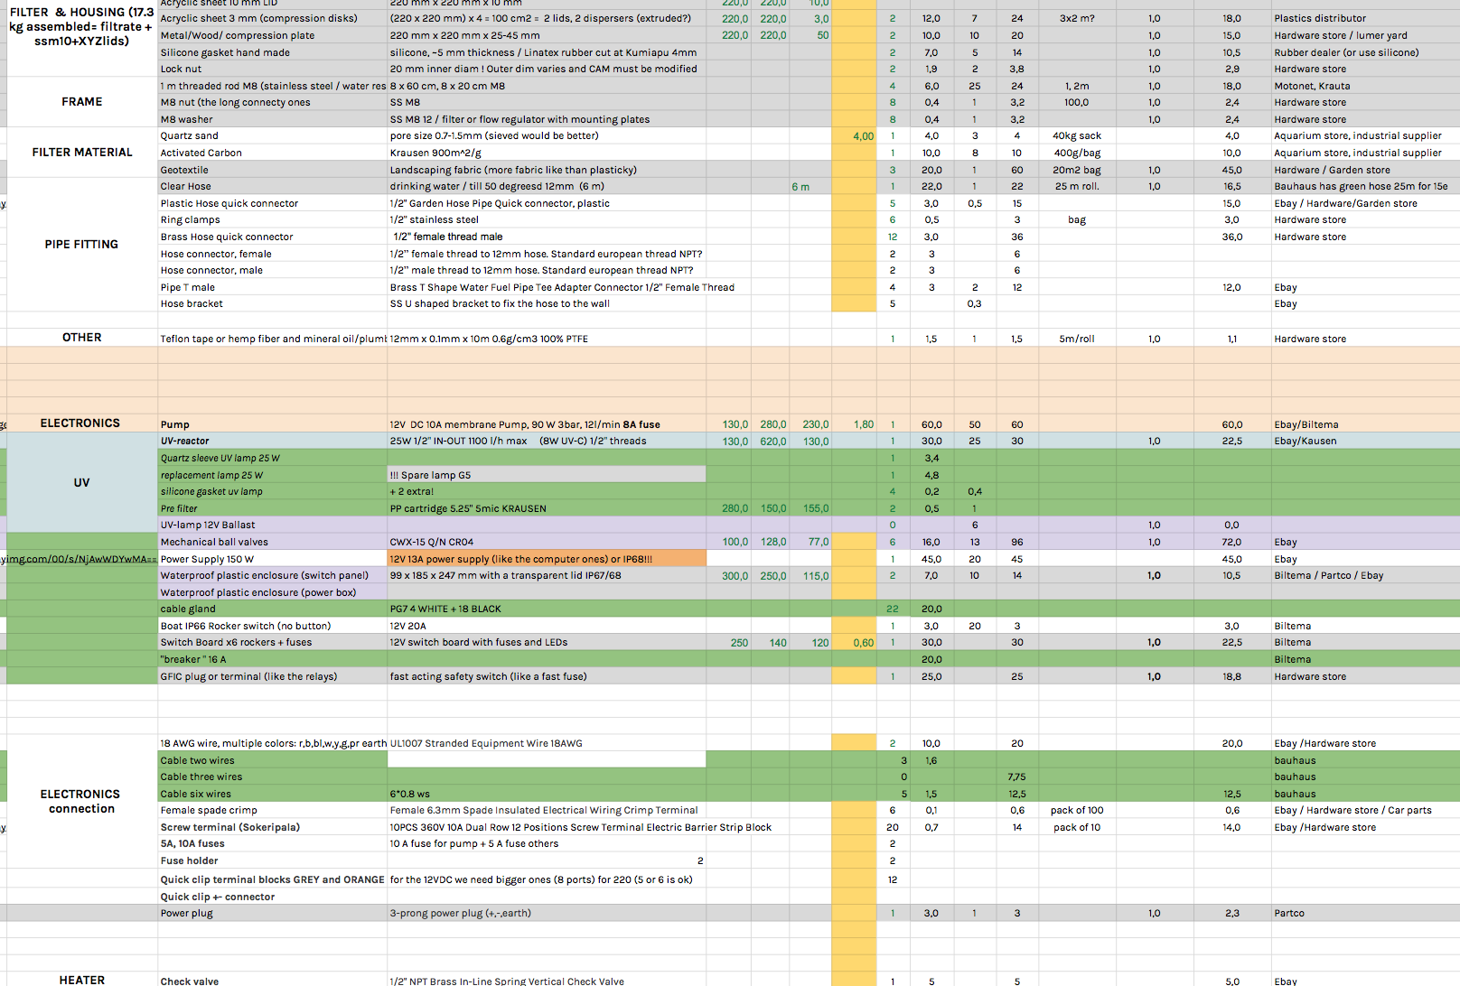This screenshot has width=1460, height=986.
Task: Click Bauhaus has green hose supplier cell
Action: pyautogui.click(x=1365, y=187)
